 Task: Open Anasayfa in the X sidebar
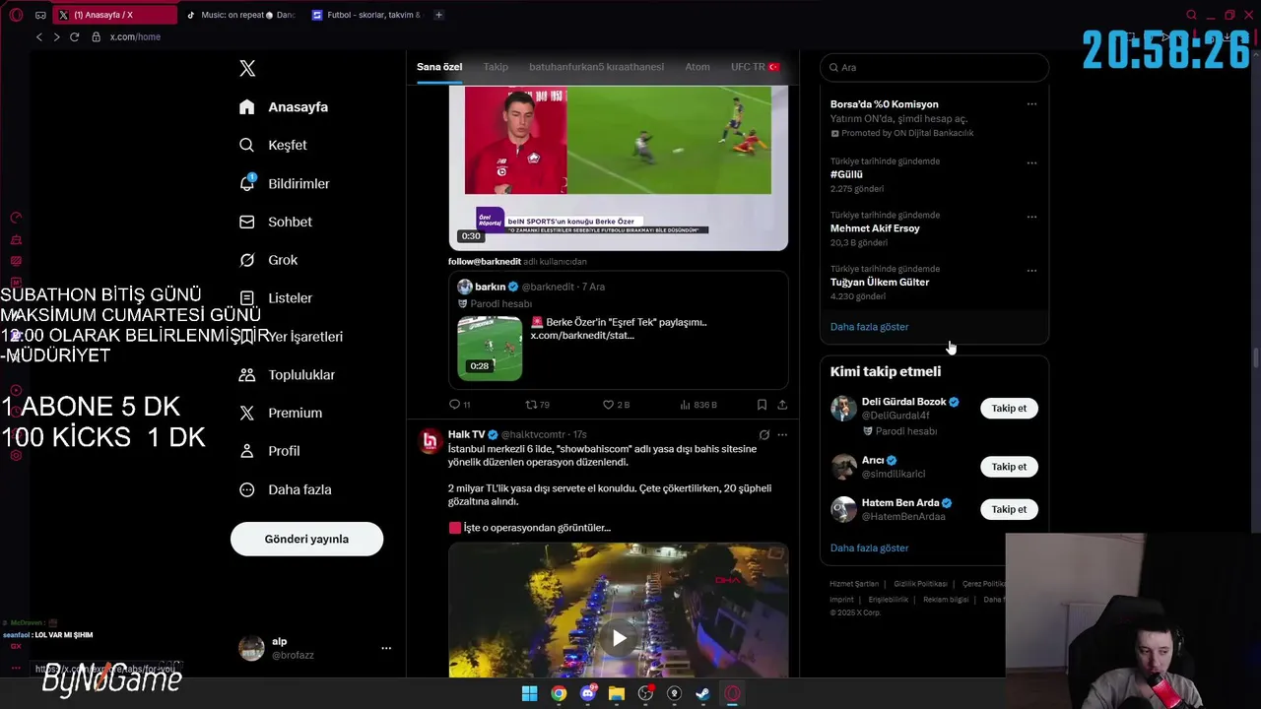284,106
